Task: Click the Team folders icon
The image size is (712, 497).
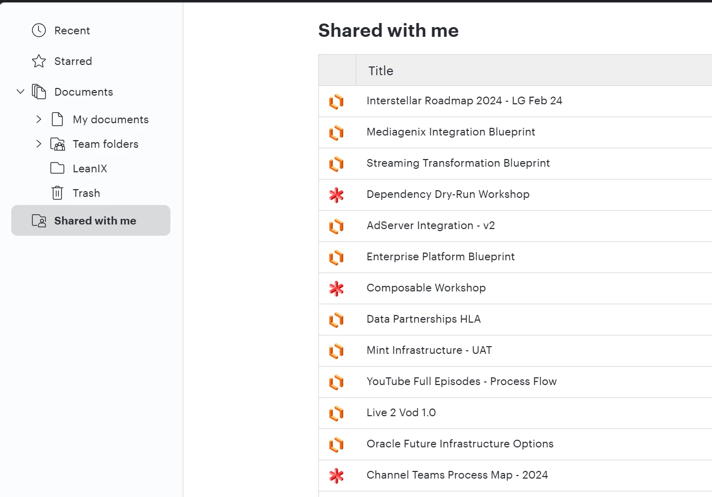Action: 57,144
